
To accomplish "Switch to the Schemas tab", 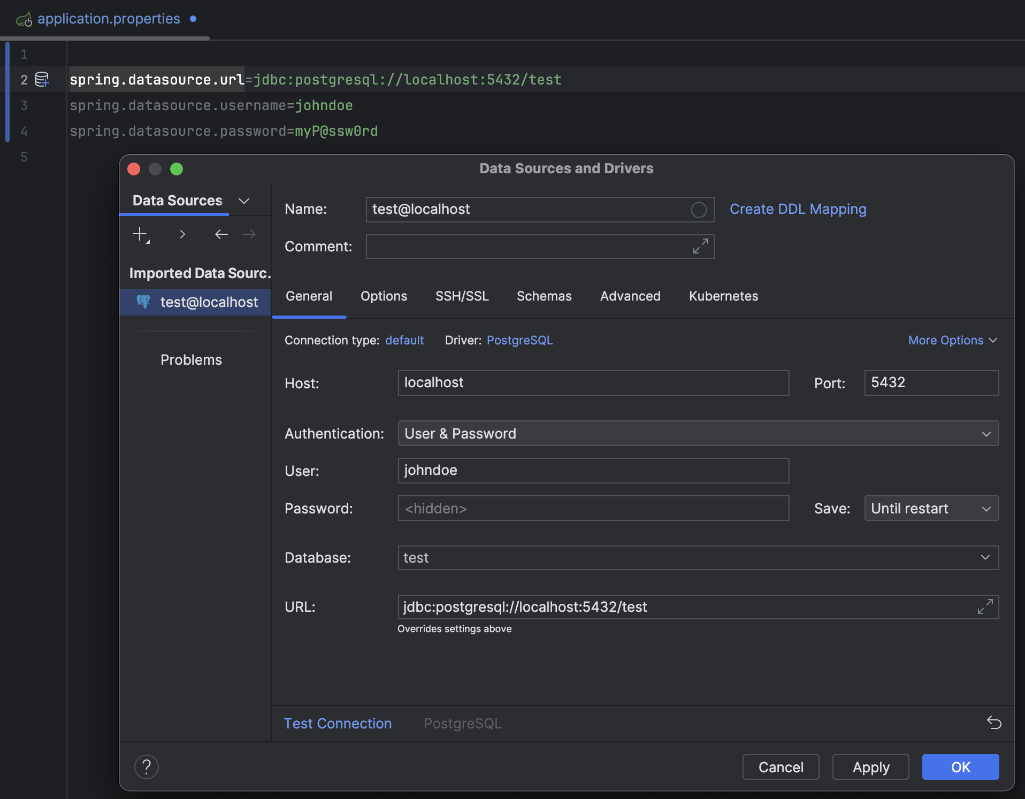I will click(x=544, y=296).
